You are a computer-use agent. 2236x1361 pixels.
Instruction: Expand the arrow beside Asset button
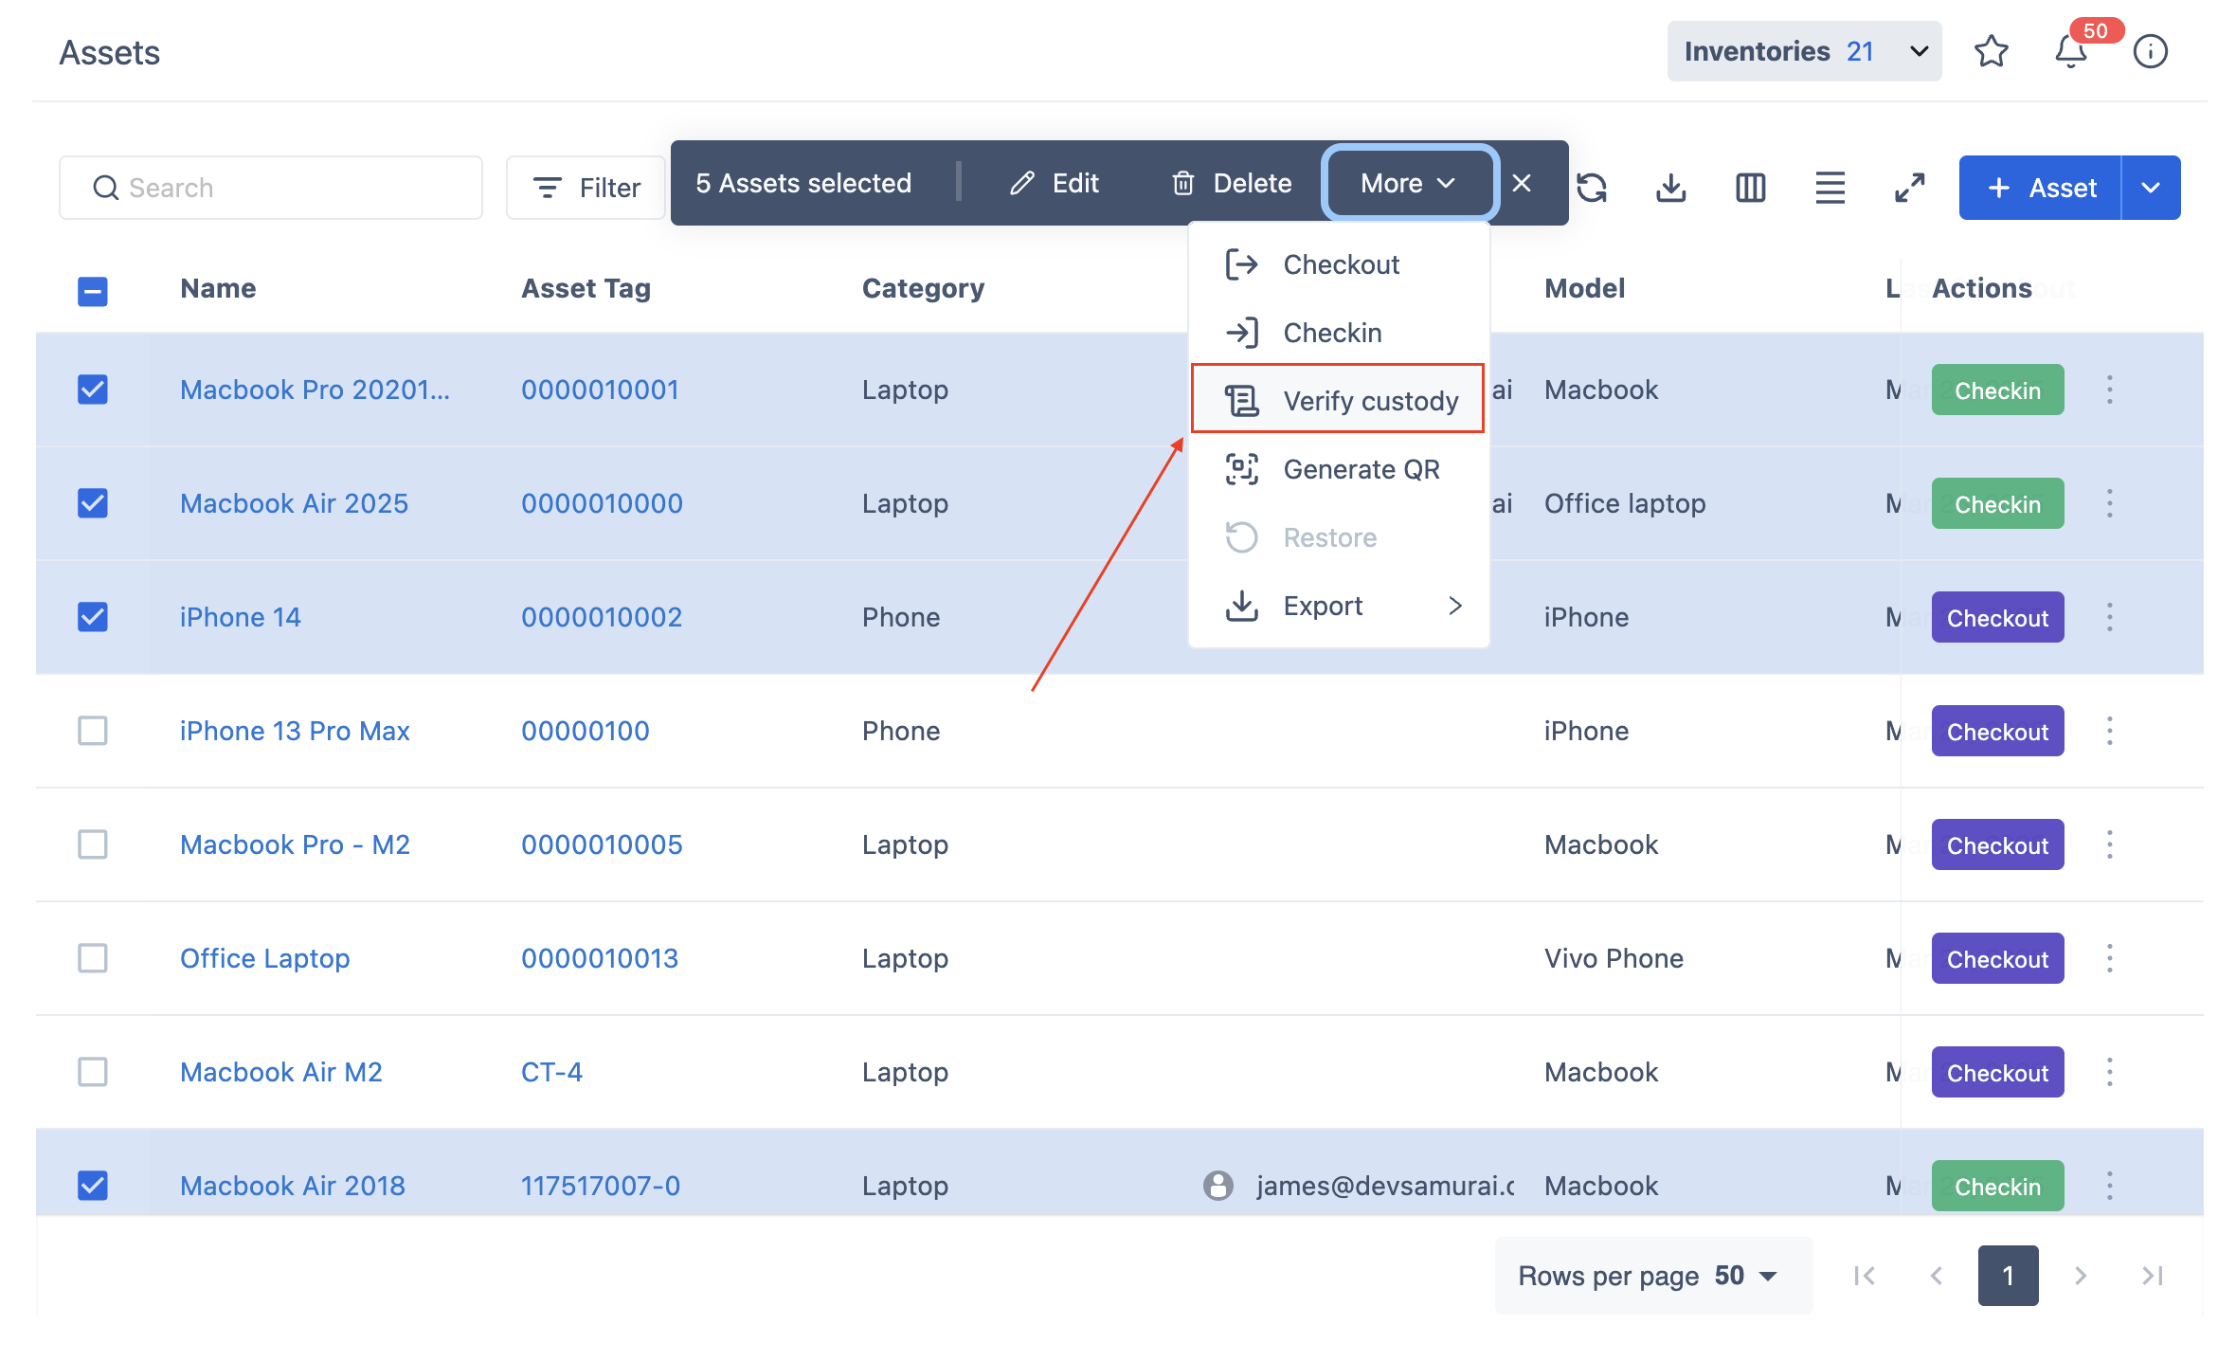[2151, 188]
